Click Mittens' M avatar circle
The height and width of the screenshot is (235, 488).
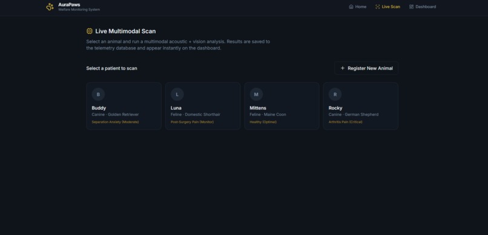coord(256,94)
